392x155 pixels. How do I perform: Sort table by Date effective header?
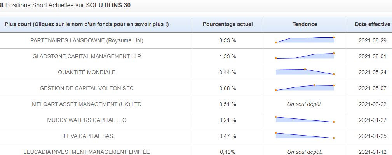click(373, 24)
